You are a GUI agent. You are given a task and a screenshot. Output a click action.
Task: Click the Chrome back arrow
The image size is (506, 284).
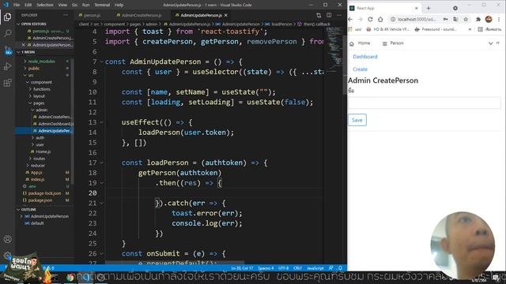[350, 19]
